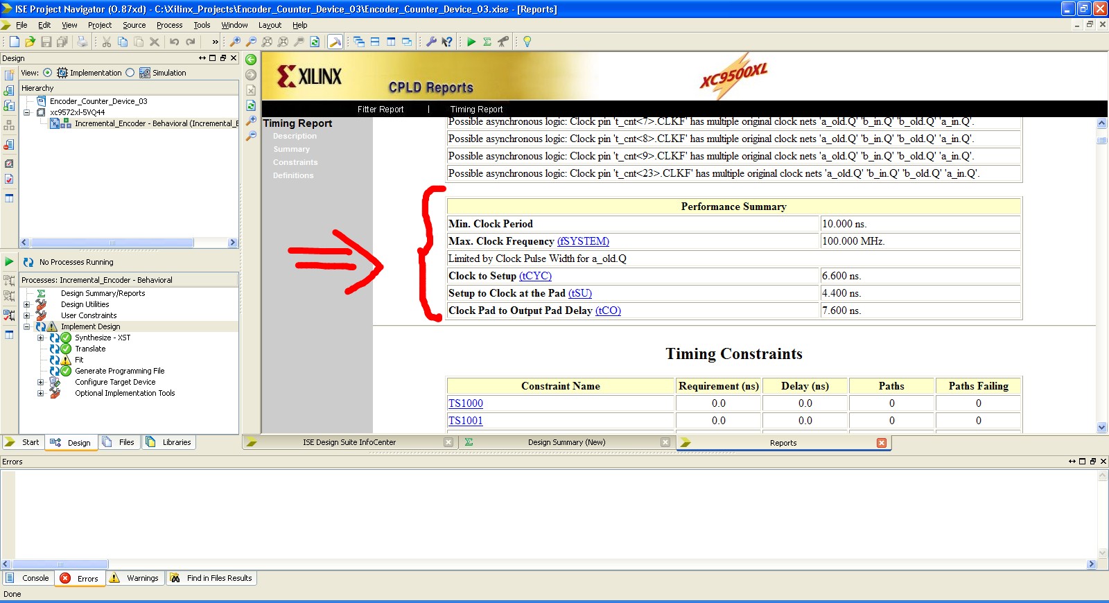This screenshot has height=603, width=1109.
Task: Click the zoom in icon beside report
Action: pyautogui.click(x=251, y=121)
